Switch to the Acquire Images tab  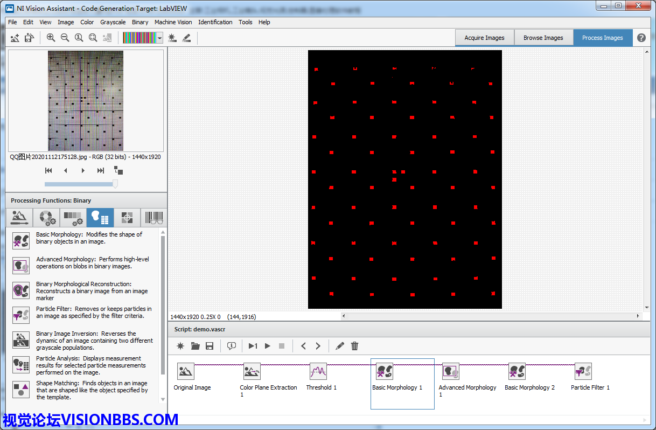pyautogui.click(x=484, y=38)
